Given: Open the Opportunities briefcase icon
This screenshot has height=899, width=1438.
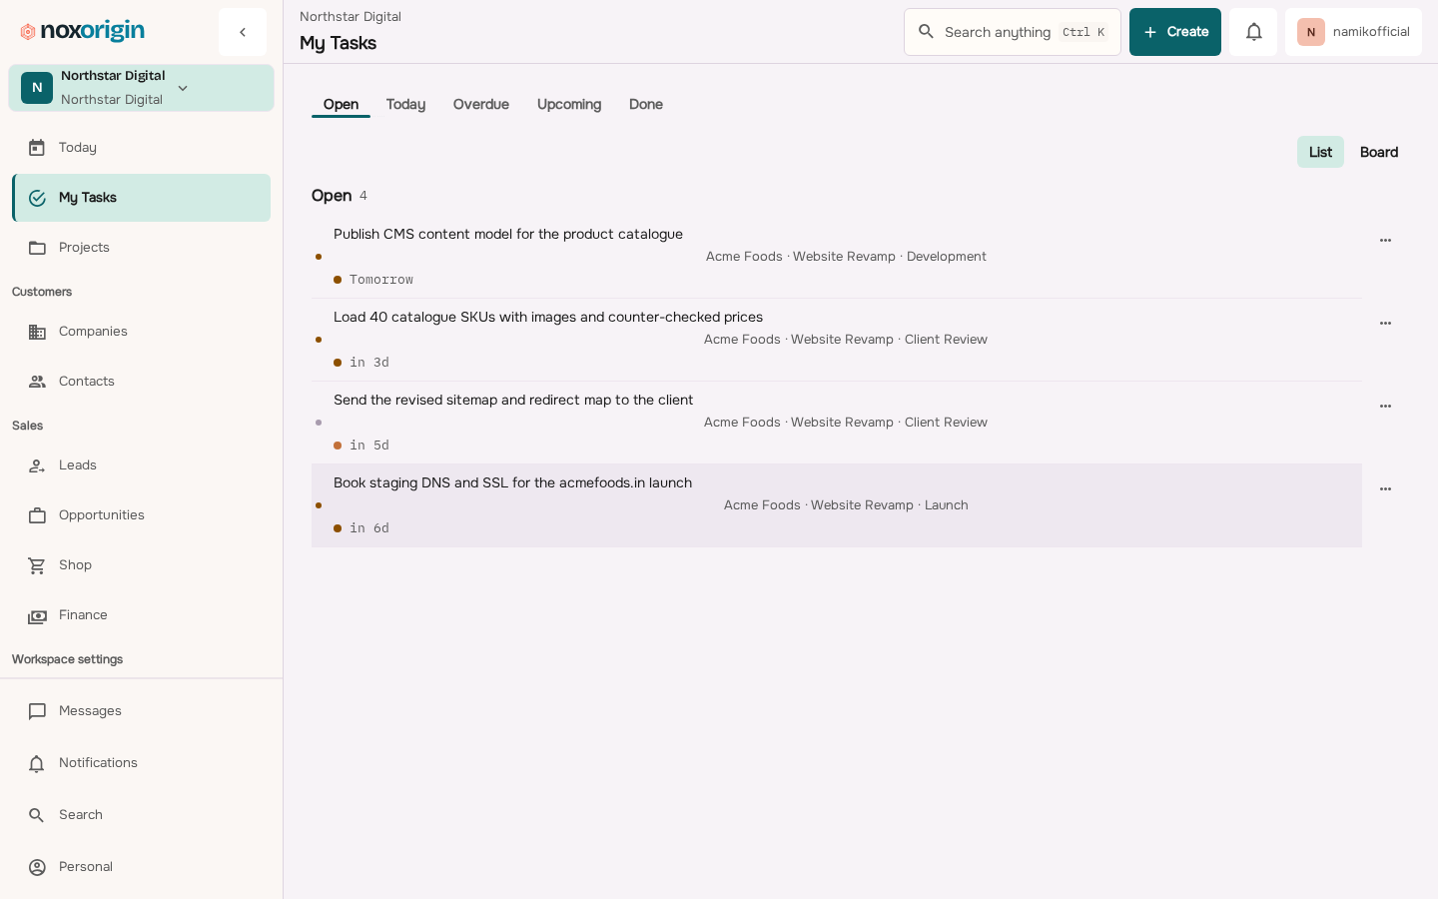Looking at the screenshot, I should pos(37,515).
